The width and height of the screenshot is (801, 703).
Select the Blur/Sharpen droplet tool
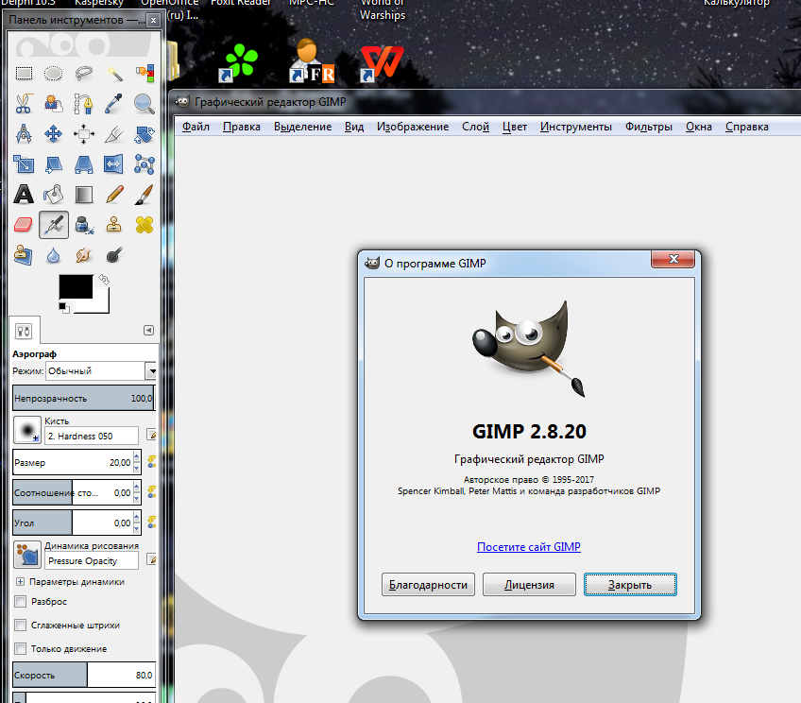pos(53,255)
